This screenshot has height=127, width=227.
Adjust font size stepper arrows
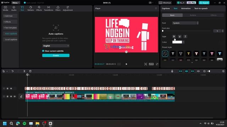coord(223,31)
